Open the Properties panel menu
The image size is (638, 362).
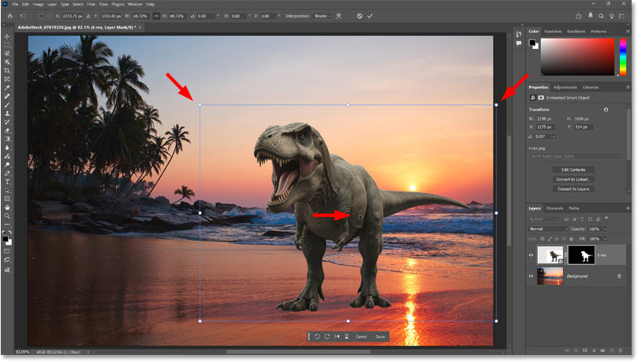pyautogui.click(x=628, y=87)
